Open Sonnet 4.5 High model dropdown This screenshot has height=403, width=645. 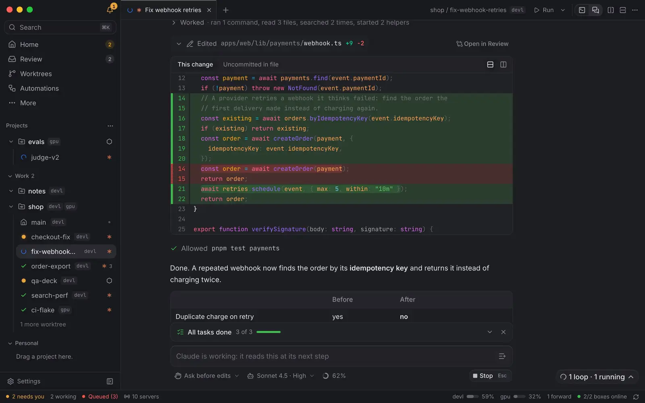281,376
